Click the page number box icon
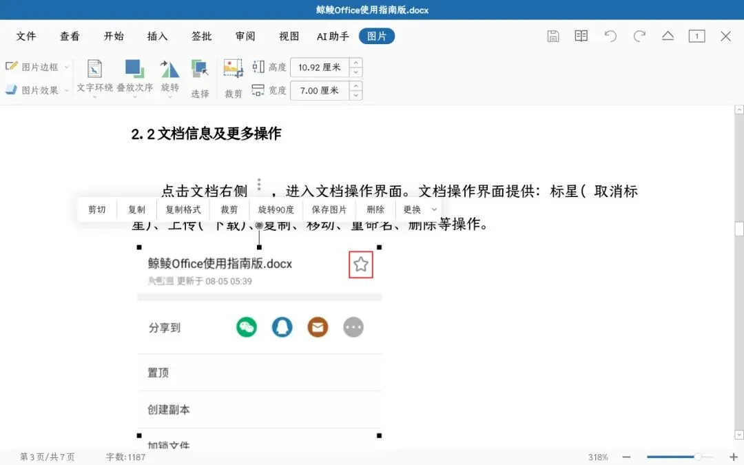Image resolution: width=744 pixels, height=465 pixels. click(x=696, y=36)
